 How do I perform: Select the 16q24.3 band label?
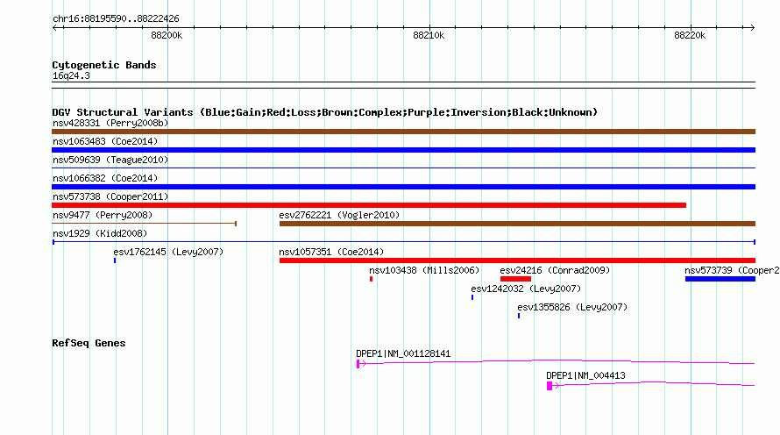[x=71, y=75]
